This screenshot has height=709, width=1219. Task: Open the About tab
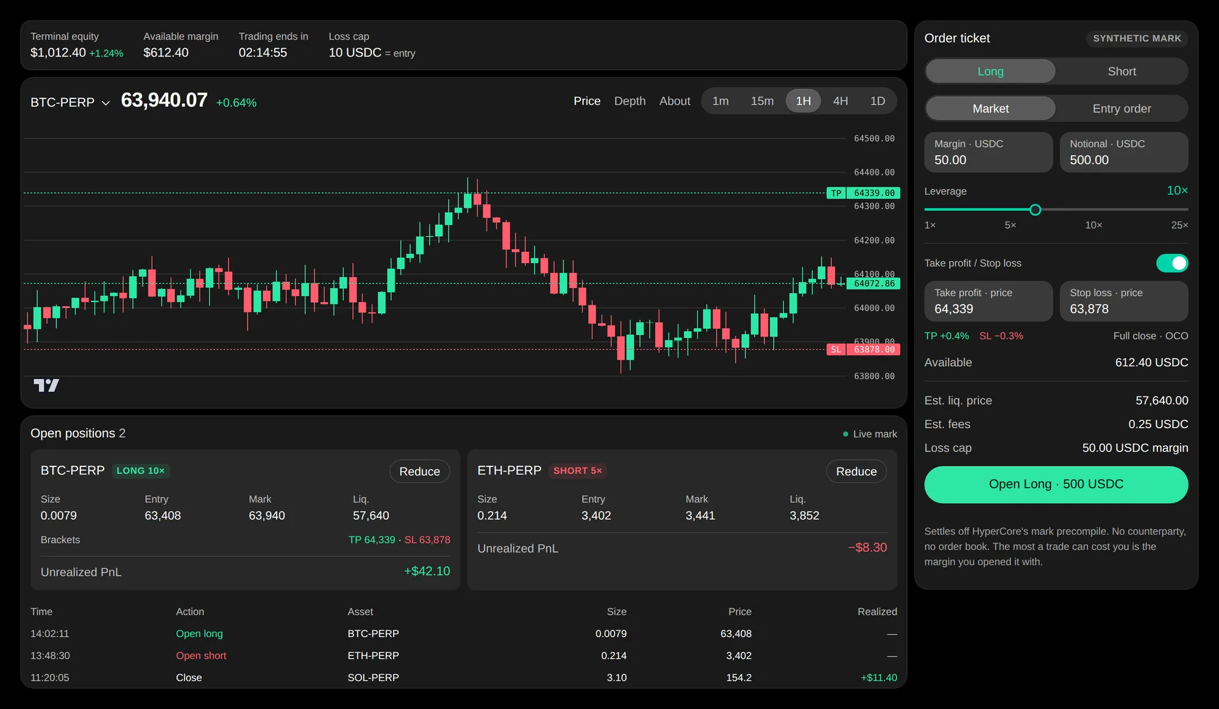click(675, 101)
